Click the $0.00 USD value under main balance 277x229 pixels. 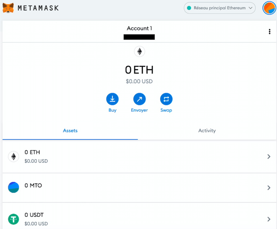coord(139,81)
